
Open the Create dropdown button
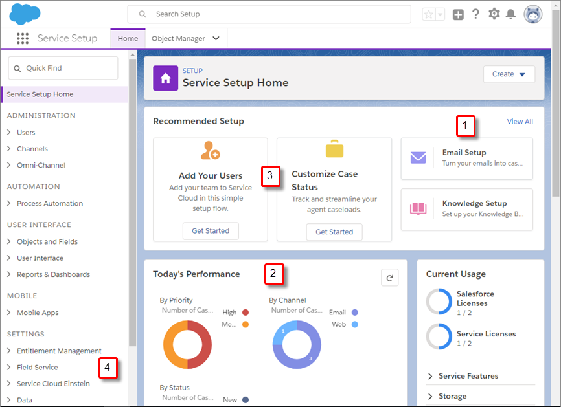pos(509,74)
